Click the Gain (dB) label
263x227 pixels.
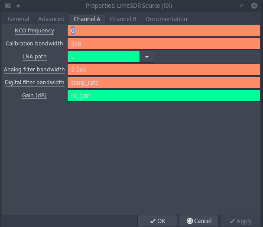(x=34, y=96)
